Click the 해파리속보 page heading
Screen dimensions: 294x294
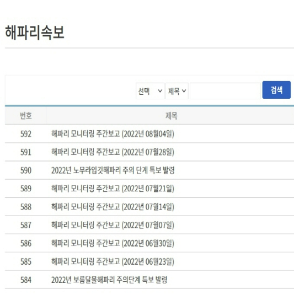click(x=35, y=33)
